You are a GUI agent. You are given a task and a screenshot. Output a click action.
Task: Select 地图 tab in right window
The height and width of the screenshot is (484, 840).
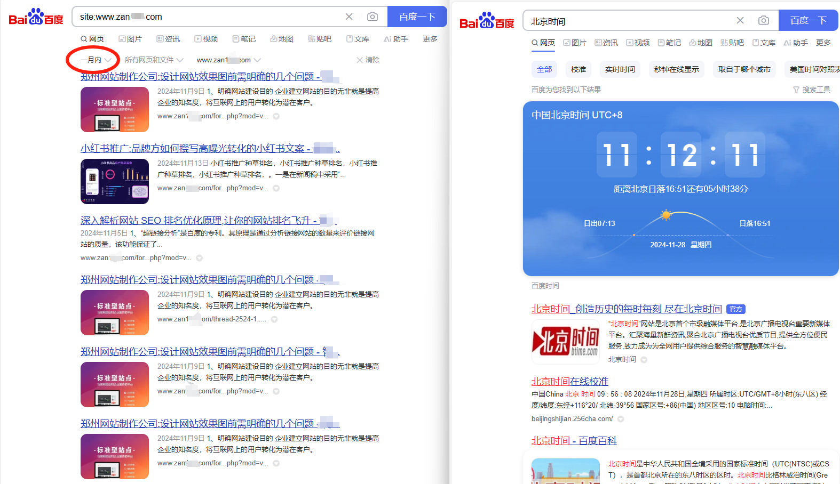(x=701, y=43)
